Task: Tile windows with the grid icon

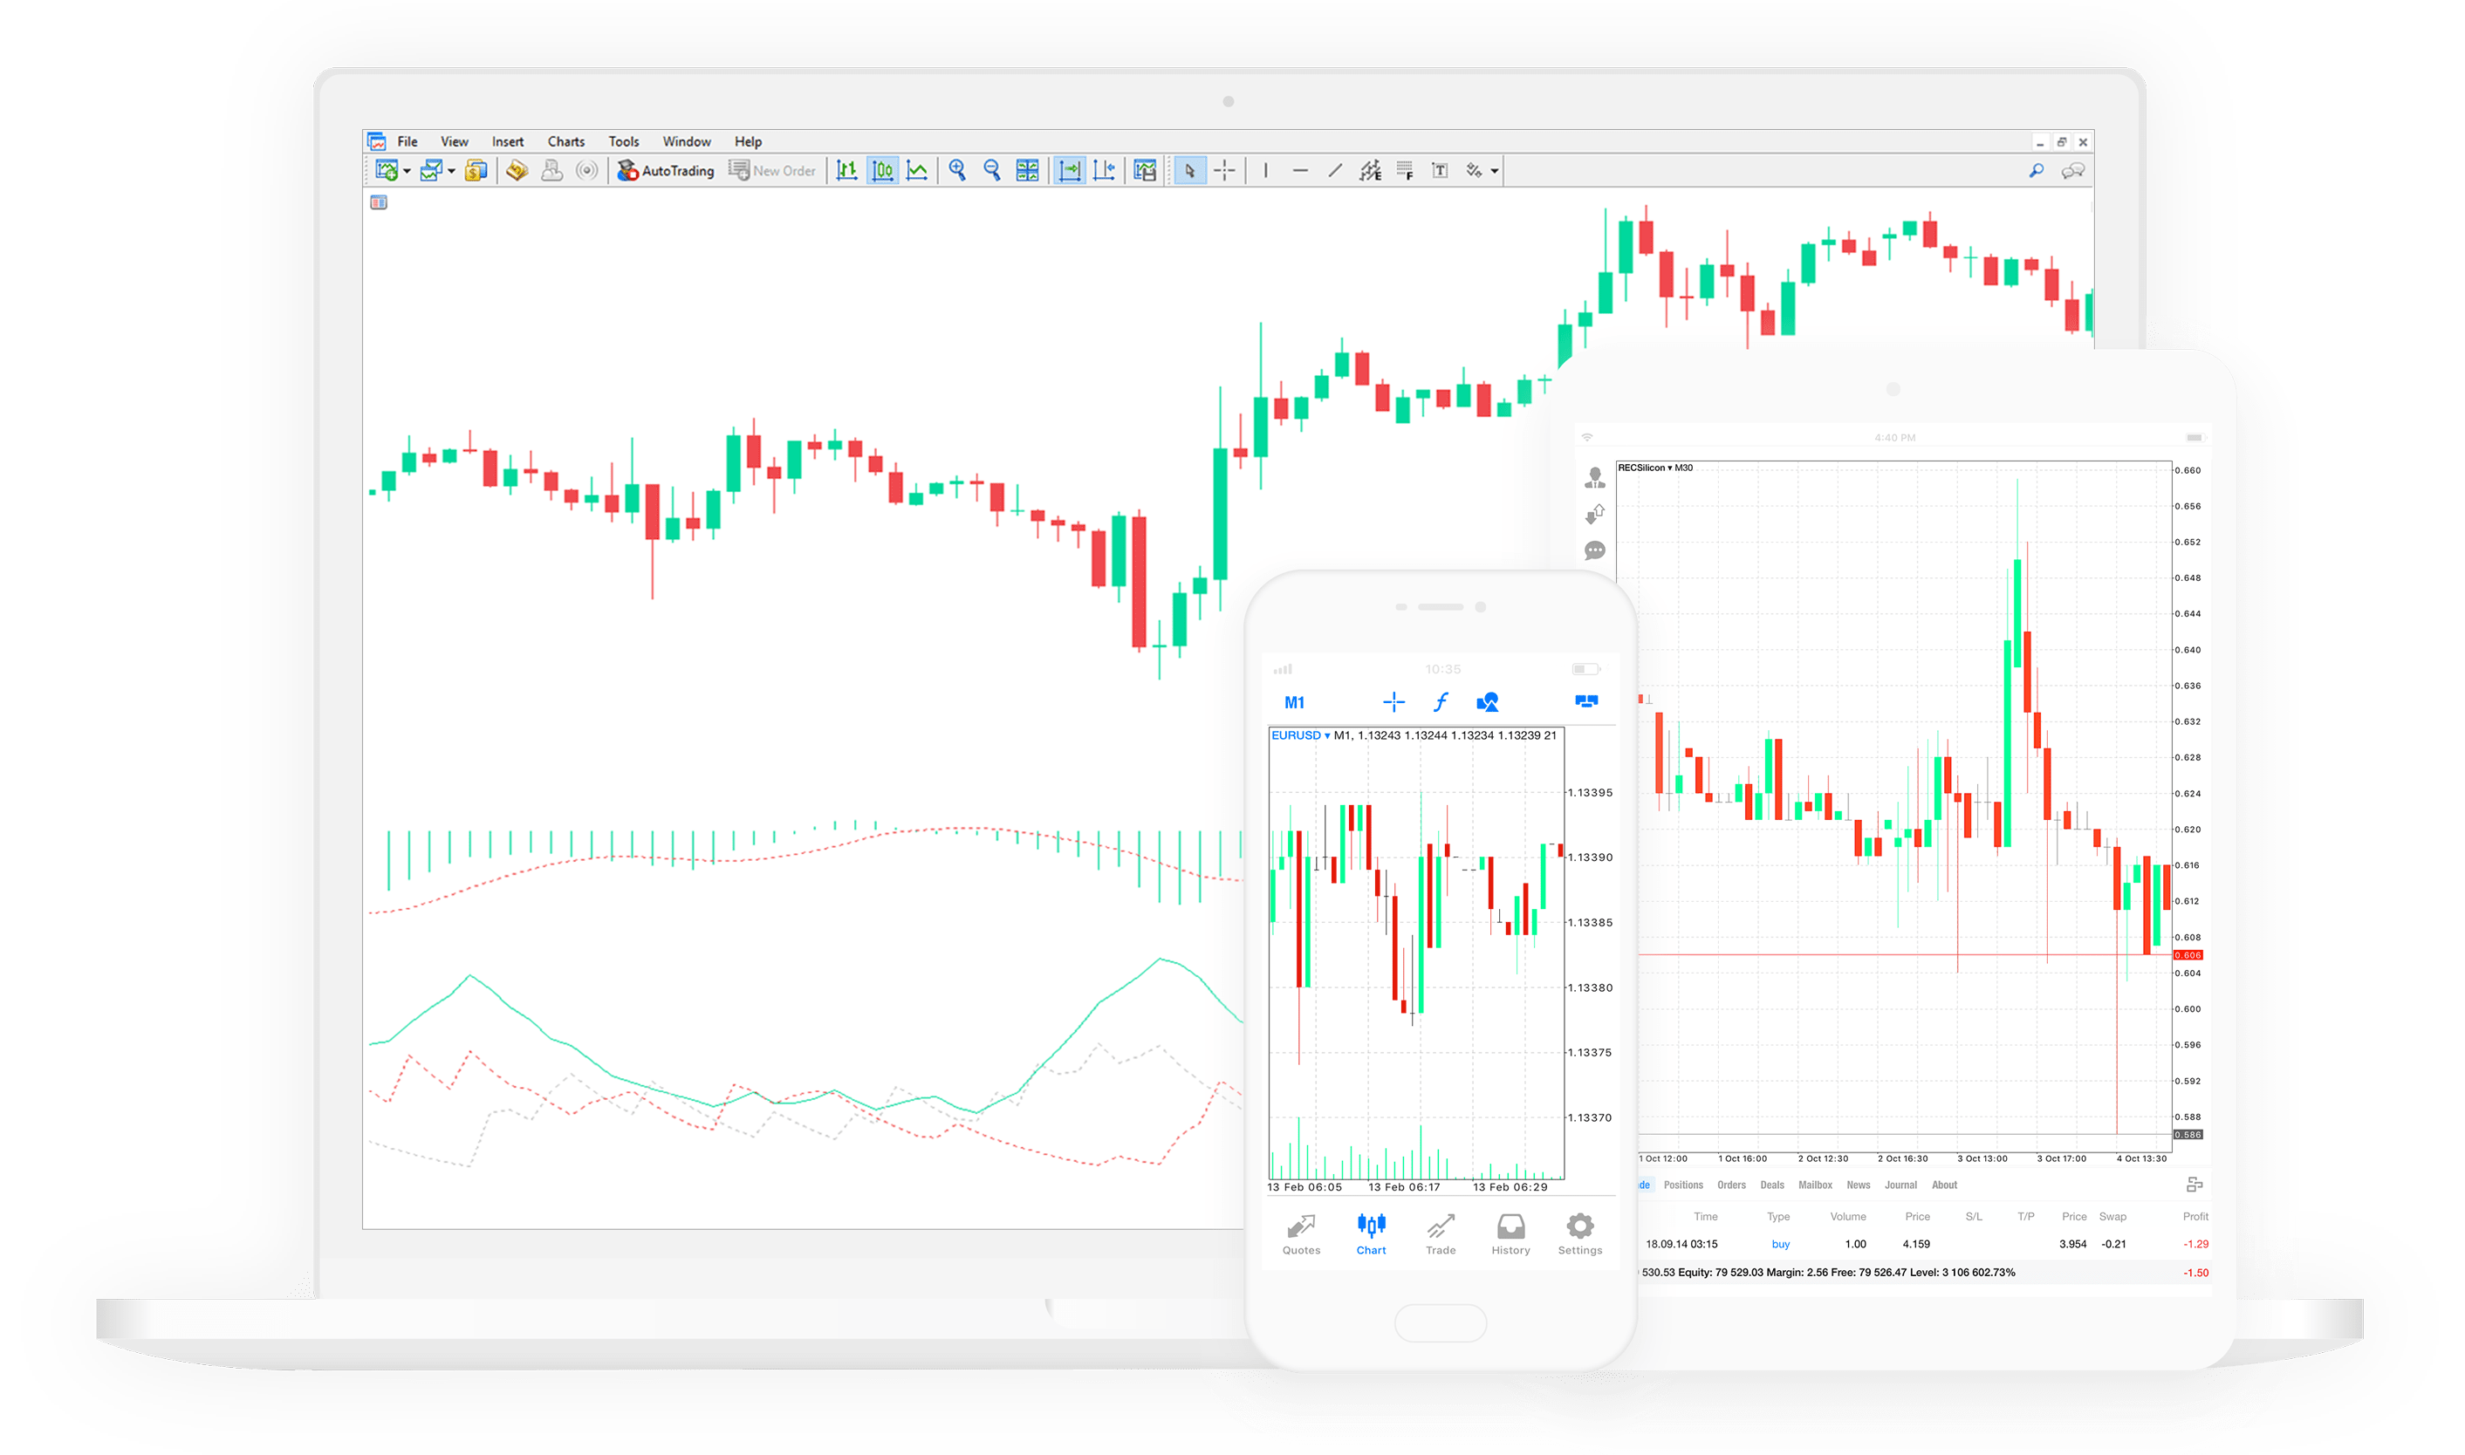Action: [x=1028, y=171]
